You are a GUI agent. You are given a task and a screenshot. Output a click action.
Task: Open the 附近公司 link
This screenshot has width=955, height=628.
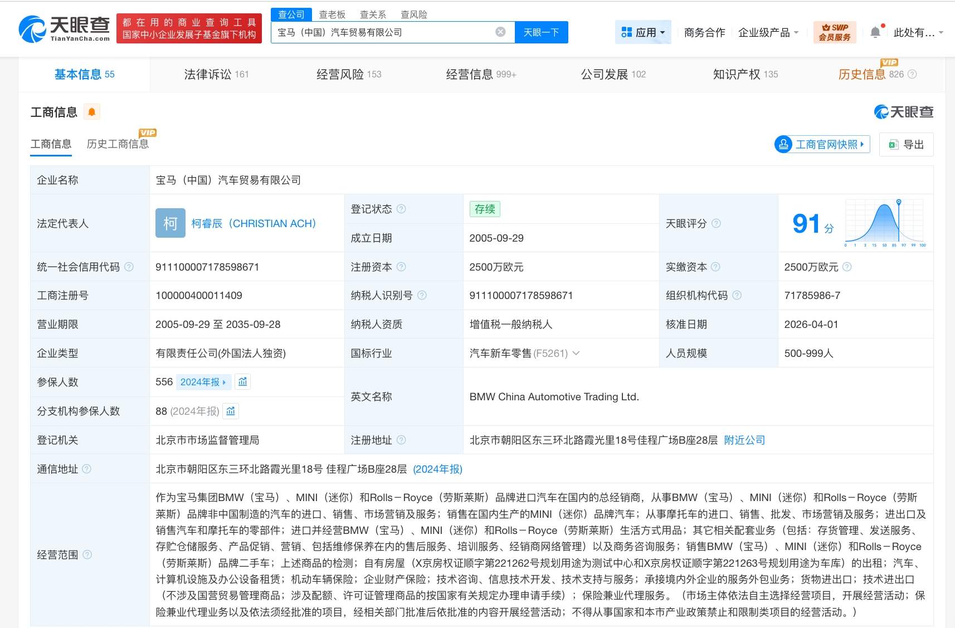(x=744, y=440)
